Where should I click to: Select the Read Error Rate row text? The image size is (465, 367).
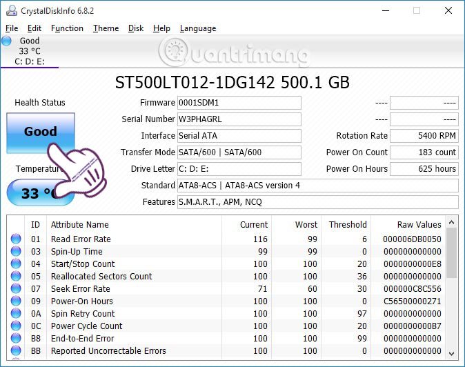[x=81, y=239]
